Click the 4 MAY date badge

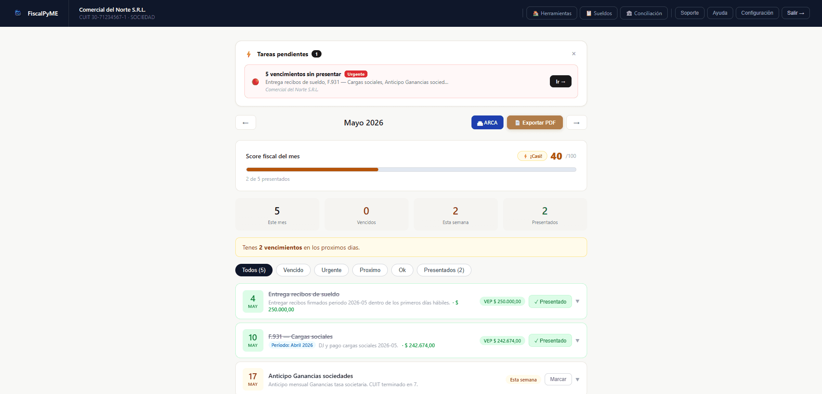coord(253,301)
